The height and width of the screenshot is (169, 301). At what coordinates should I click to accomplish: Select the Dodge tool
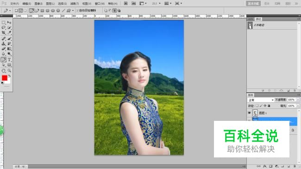click(9, 54)
